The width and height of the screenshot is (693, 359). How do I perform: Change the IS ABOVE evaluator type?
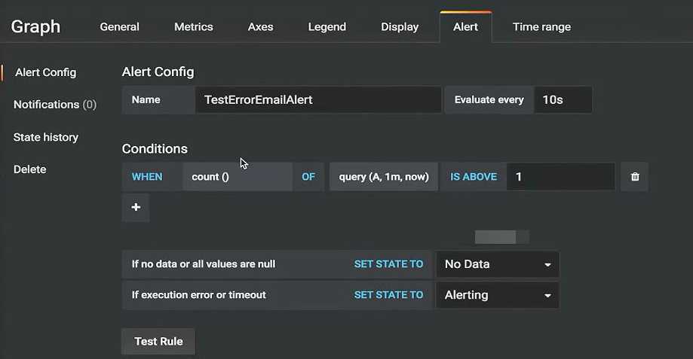click(x=474, y=177)
